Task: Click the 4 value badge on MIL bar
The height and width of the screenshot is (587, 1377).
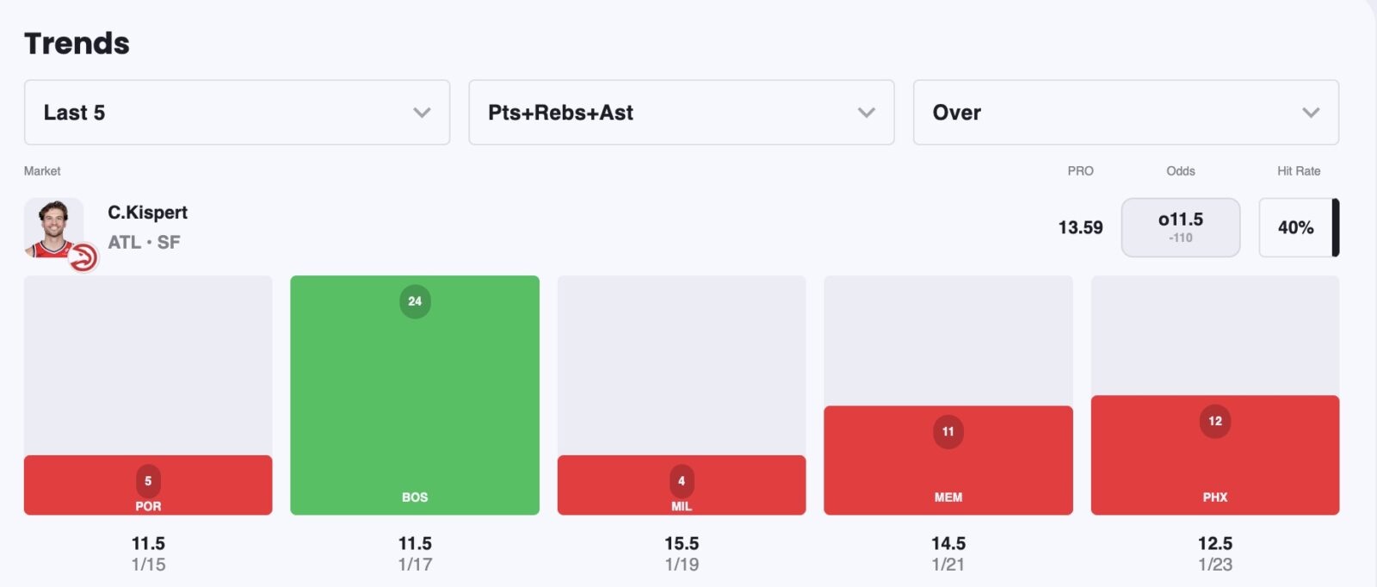Action: point(682,480)
